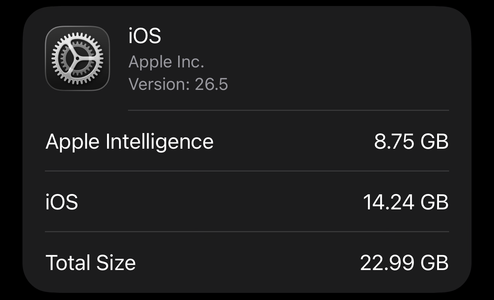Tap the word Intelligence in the first row
This screenshot has width=494, height=300.
click(160, 142)
